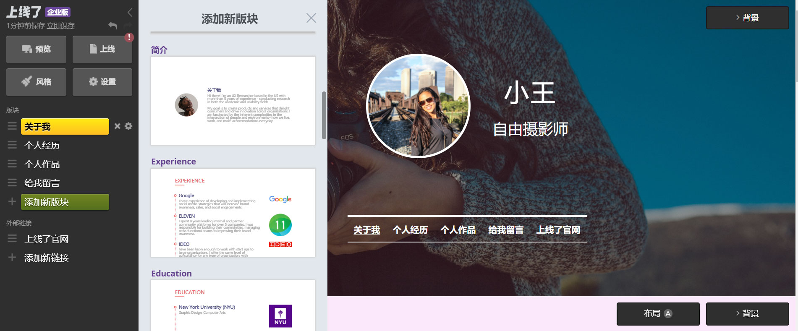Open the 风格 style button

(36, 82)
